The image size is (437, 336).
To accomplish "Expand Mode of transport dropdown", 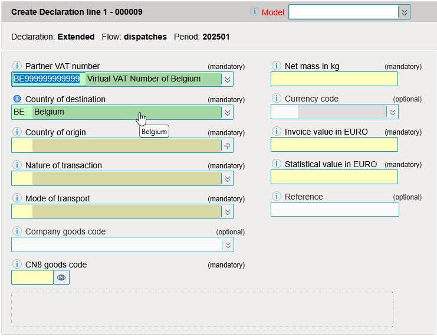I will coord(228,211).
